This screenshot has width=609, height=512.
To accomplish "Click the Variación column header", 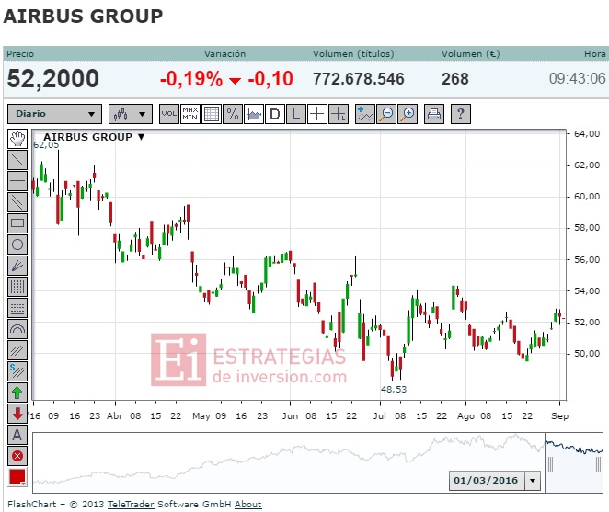I will coord(224,54).
